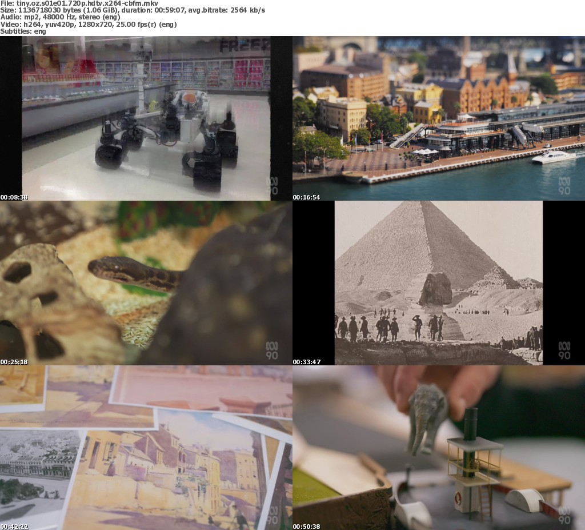Screen dimensions: 585x530
Task: Click the Mars rover supermarket thumbnail
Action: (x=146, y=118)
